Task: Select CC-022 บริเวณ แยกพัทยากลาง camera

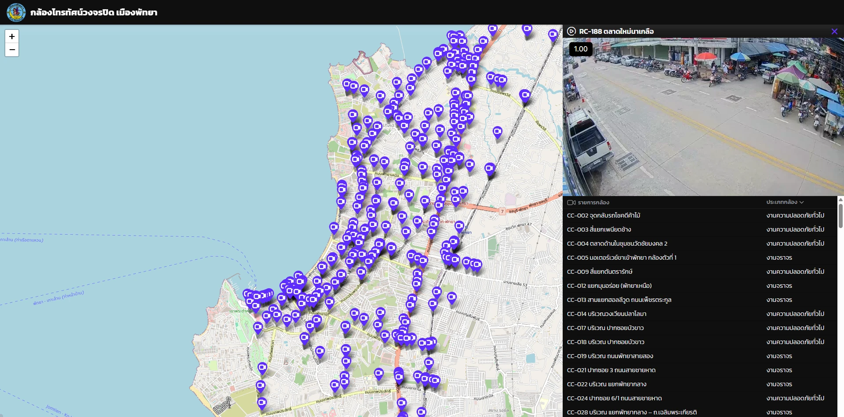Action: coord(607,384)
